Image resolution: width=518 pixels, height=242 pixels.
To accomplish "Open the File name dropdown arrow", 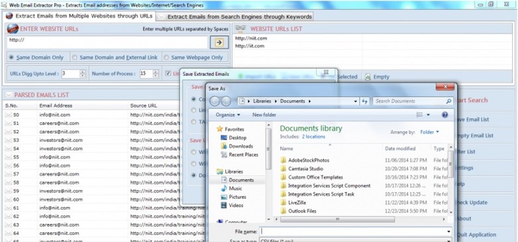I will coord(449,231).
